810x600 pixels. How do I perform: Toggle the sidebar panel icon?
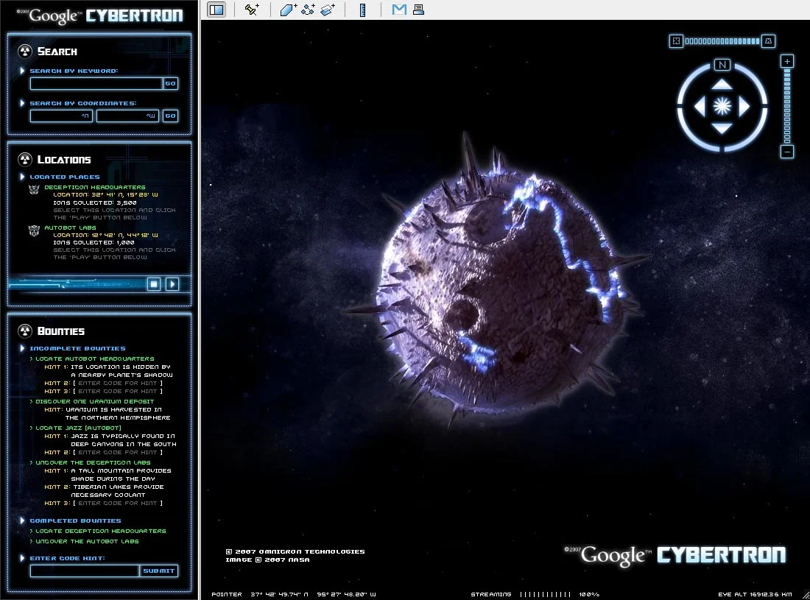tap(216, 10)
